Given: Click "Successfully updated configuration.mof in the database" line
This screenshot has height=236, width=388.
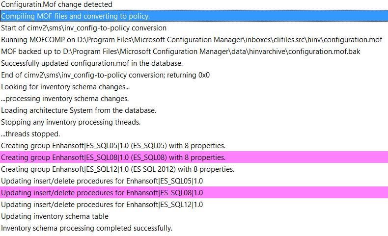Looking at the screenshot, I should coord(92,63).
